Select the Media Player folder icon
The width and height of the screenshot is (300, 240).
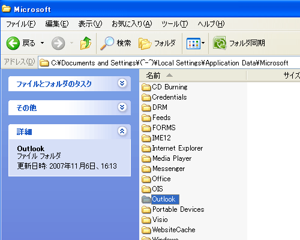(146, 158)
